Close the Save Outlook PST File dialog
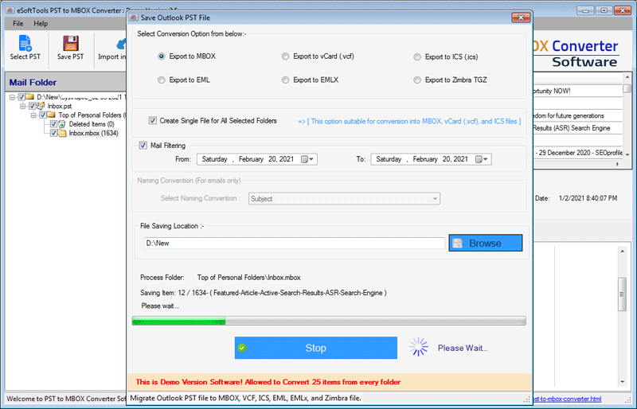The image size is (637, 409). (521, 18)
